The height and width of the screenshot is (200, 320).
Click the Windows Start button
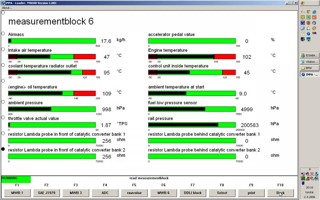[x=310, y=3]
